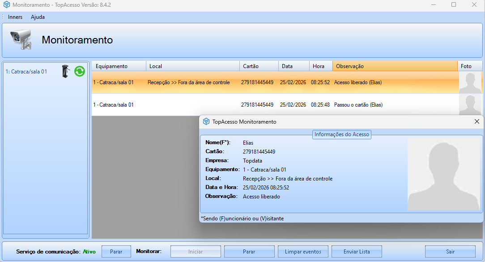Image resolution: width=485 pixels, height=262 pixels.
Task: Sort by the Observação column header
Action: click(395, 66)
